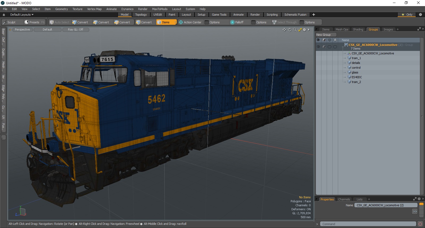The image size is (425, 228).
Task: Open the Images panel tab
Action: coord(388,29)
